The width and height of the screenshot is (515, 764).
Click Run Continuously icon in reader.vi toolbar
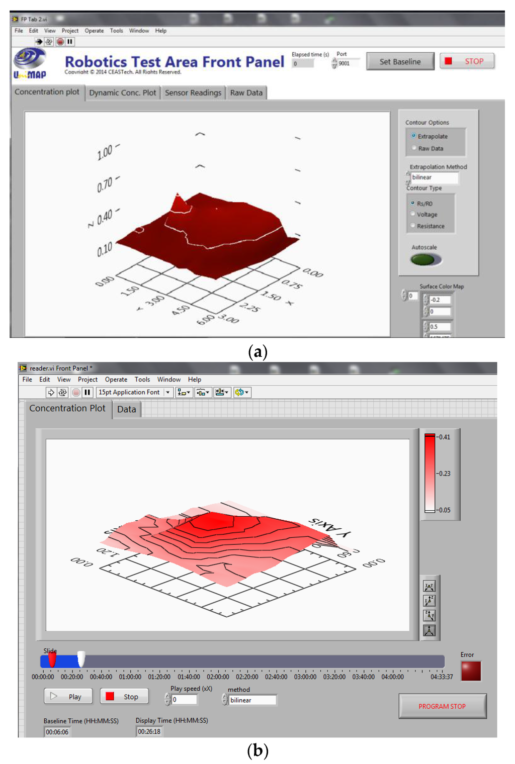click(x=63, y=392)
